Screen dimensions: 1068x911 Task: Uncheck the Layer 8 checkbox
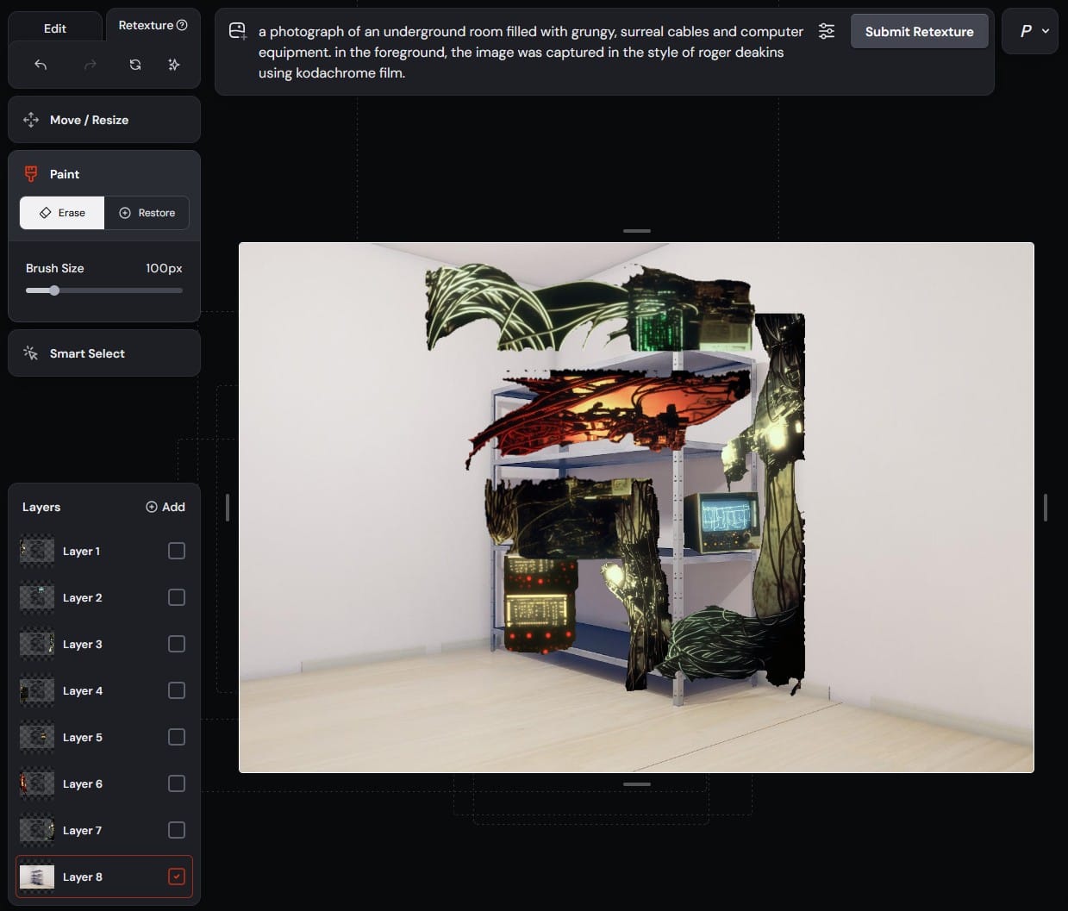pyautogui.click(x=176, y=877)
